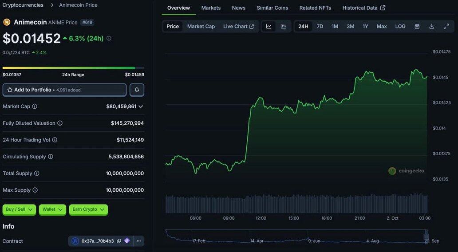Switch the chart to Market Cap
Viewport: 458px width, 252px height.
click(201, 27)
